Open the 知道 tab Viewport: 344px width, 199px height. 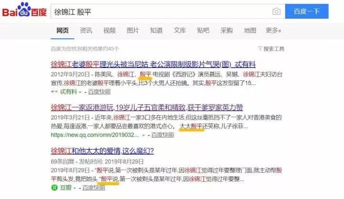156,31
